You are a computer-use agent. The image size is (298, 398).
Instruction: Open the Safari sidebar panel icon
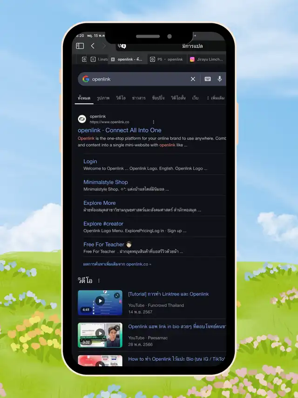click(x=80, y=46)
